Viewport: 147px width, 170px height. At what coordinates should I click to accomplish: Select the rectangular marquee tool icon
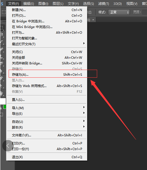pyautogui.click(x=2, y=28)
